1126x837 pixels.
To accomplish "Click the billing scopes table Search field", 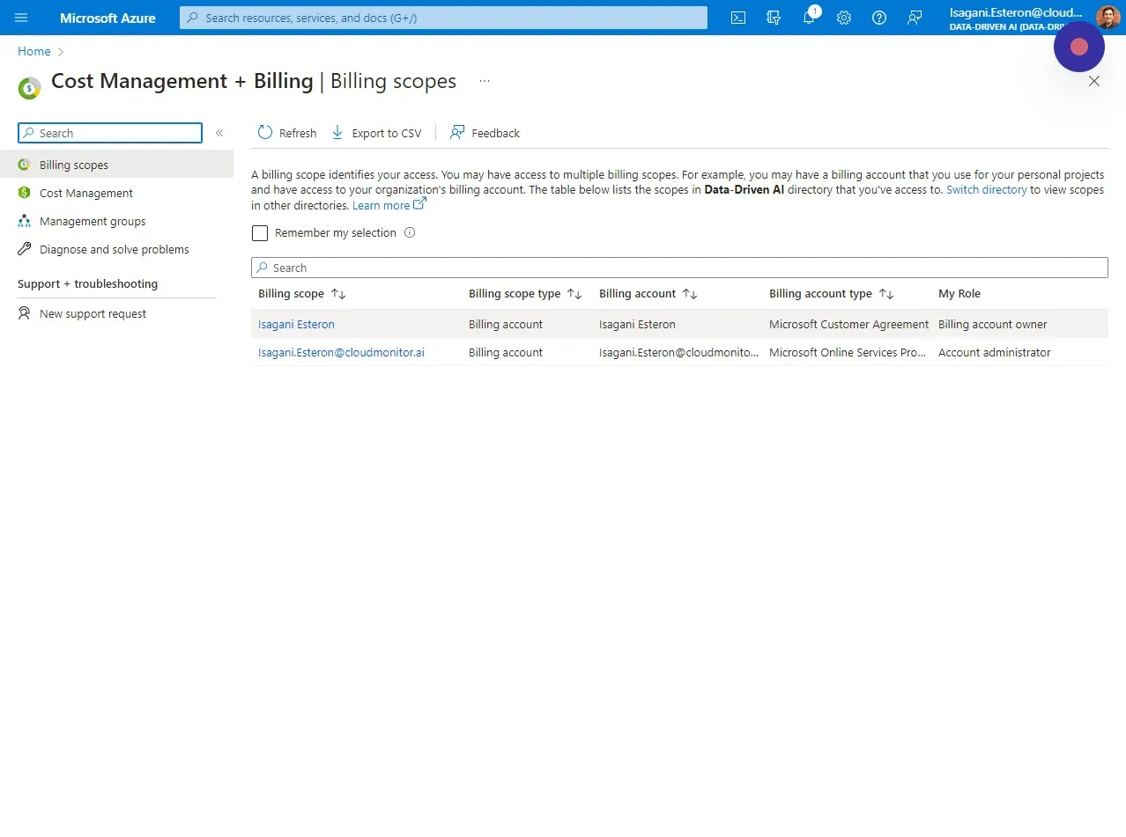I will tap(679, 268).
